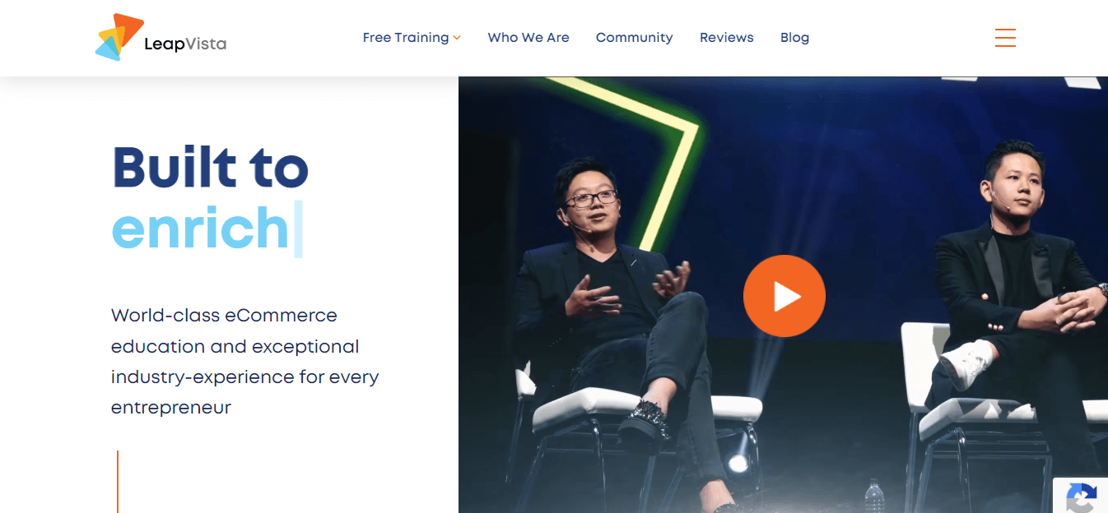The width and height of the screenshot is (1108, 513).
Task: Play the hero video with orange play button
Action: pyautogui.click(x=784, y=296)
